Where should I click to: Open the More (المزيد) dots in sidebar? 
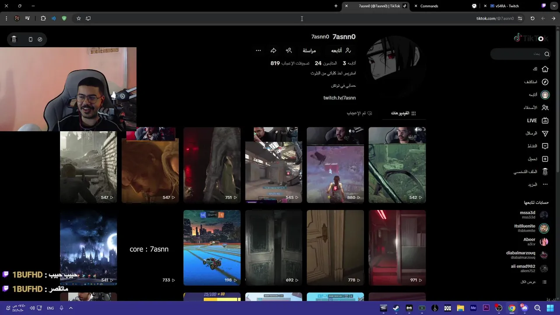coord(545,185)
